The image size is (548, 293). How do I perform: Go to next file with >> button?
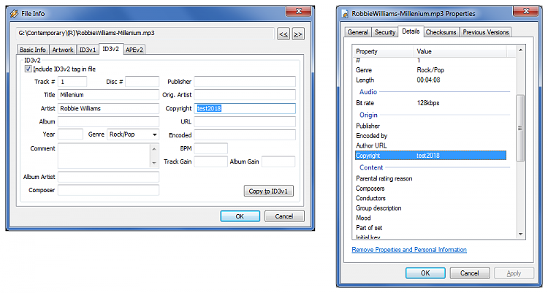point(298,34)
